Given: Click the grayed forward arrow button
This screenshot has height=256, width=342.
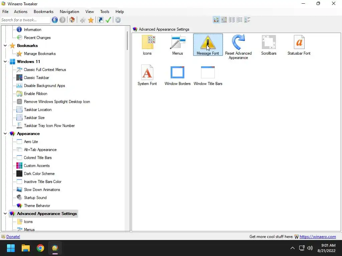Looking at the screenshot, I should tap(62, 20).
